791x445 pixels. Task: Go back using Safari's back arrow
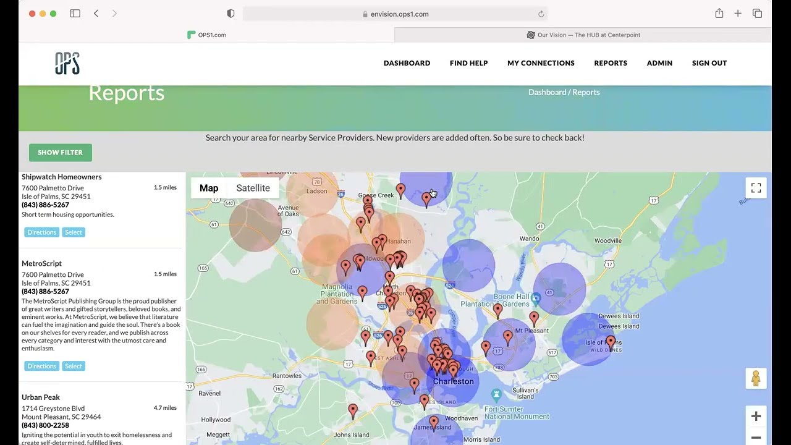96,14
